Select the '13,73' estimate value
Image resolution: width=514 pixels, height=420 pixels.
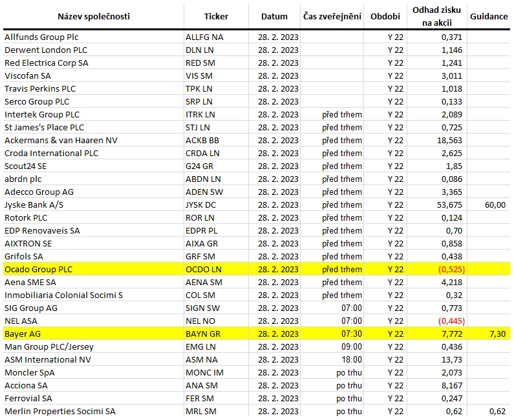[x=452, y=360]
